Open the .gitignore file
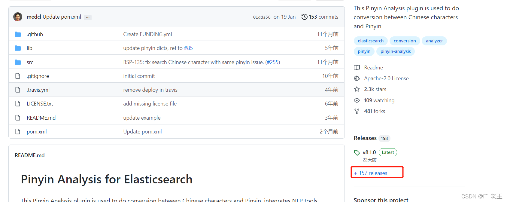 click(x=38, y=76)
